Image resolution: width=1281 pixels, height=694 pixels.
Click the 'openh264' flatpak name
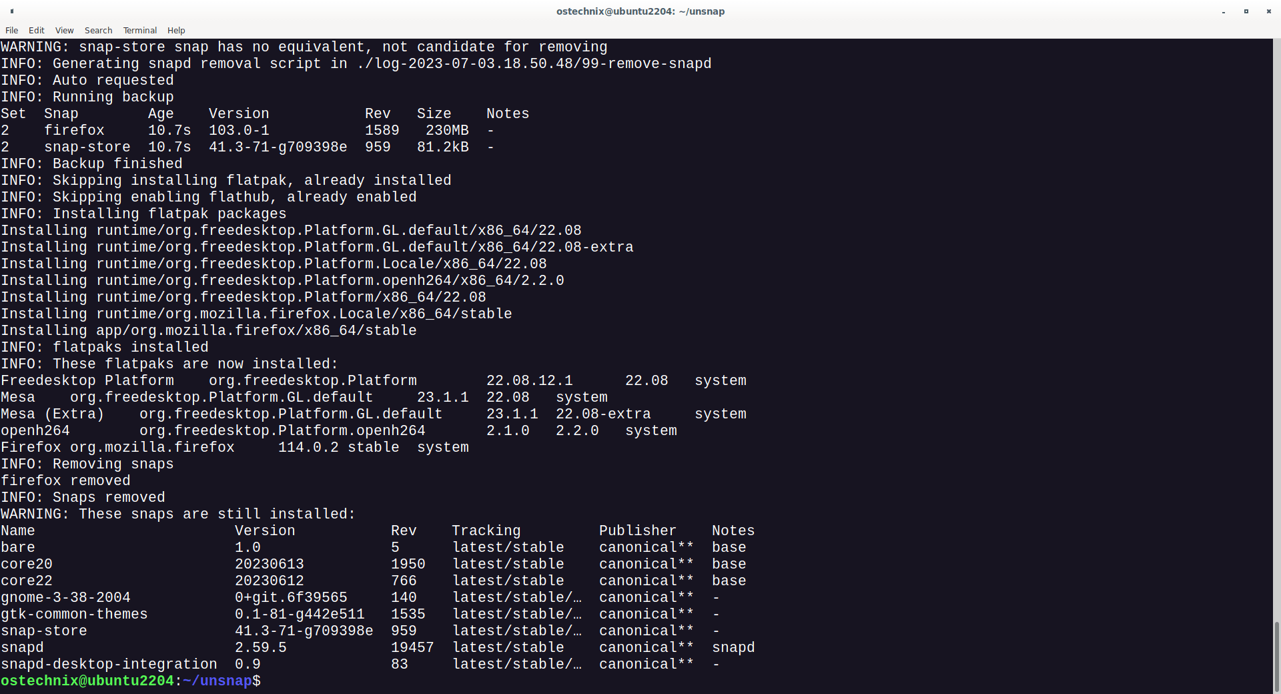(x=35, y=430)
